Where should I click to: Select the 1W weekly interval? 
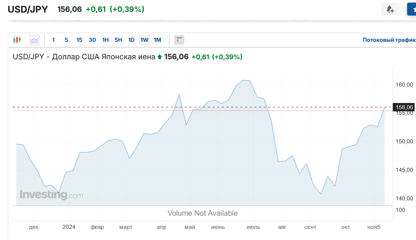coord(144,40)
